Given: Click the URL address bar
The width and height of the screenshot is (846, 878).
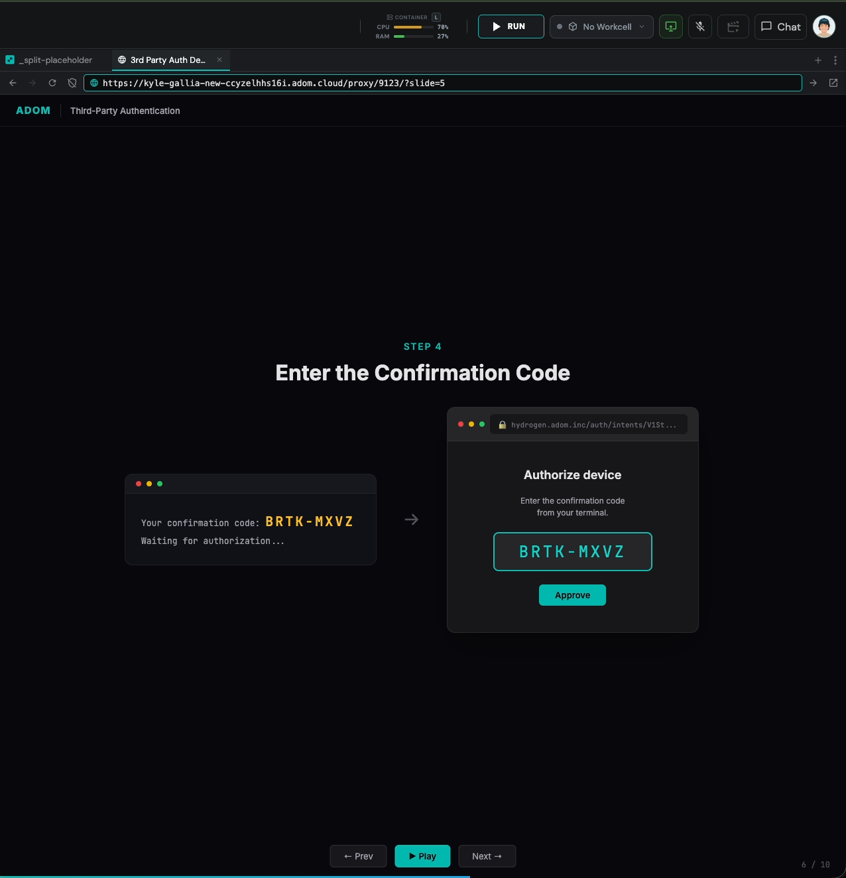Looking at the screenshot, I should pyautogui.click(x=443, y=83).
